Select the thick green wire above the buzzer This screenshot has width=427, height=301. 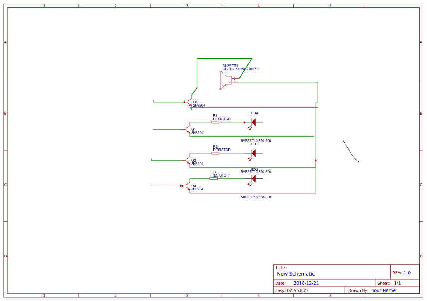(224, 58)
